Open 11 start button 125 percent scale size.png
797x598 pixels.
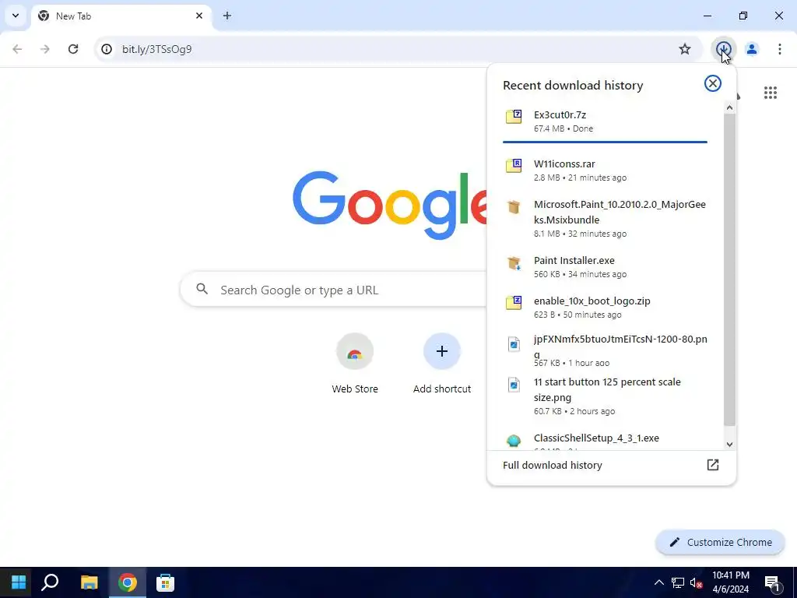[605, 396]
